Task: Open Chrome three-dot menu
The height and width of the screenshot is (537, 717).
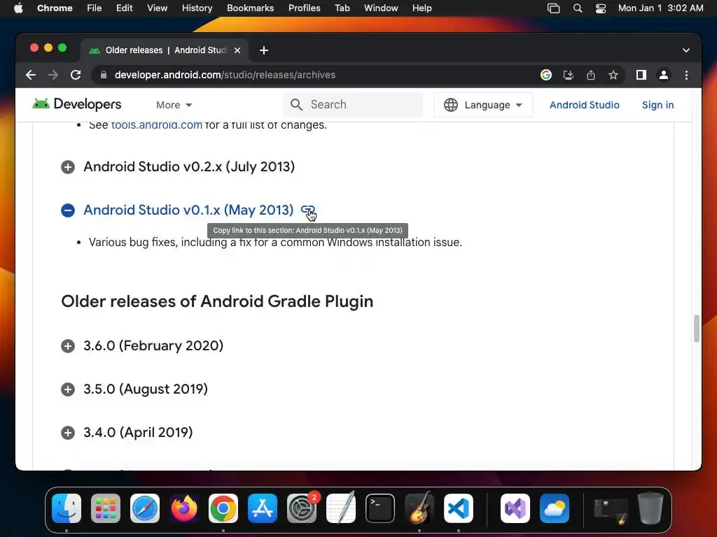Action: [x=686, y=75]
